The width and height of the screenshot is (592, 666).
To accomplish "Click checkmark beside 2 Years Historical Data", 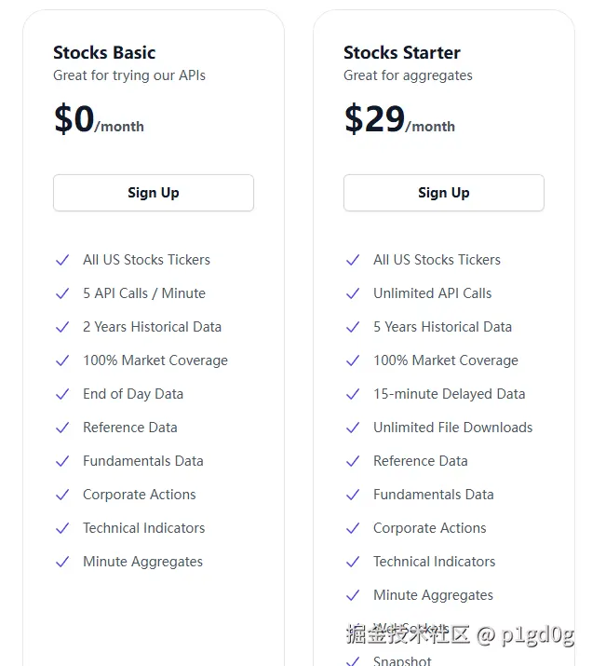I will 62,327.
